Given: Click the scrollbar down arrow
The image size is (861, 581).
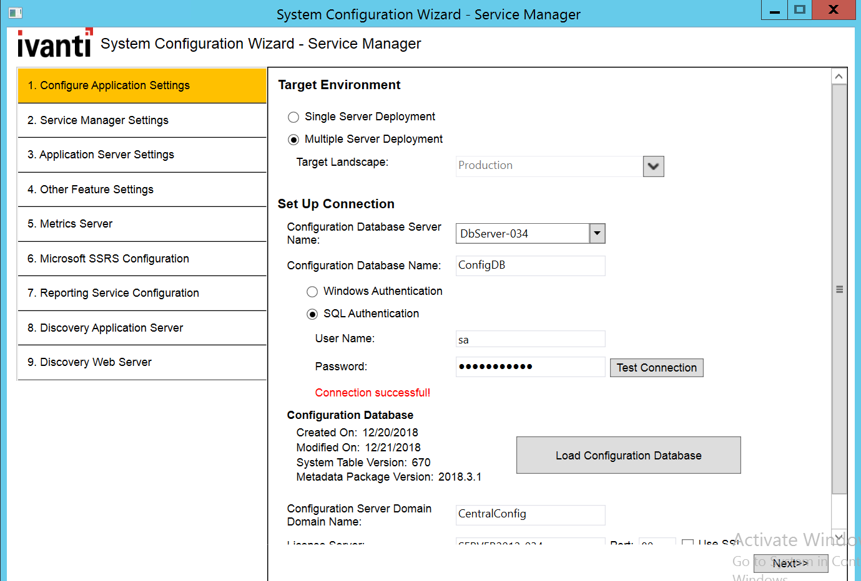Looking at the screenshot, I should (x=840, y=537).
